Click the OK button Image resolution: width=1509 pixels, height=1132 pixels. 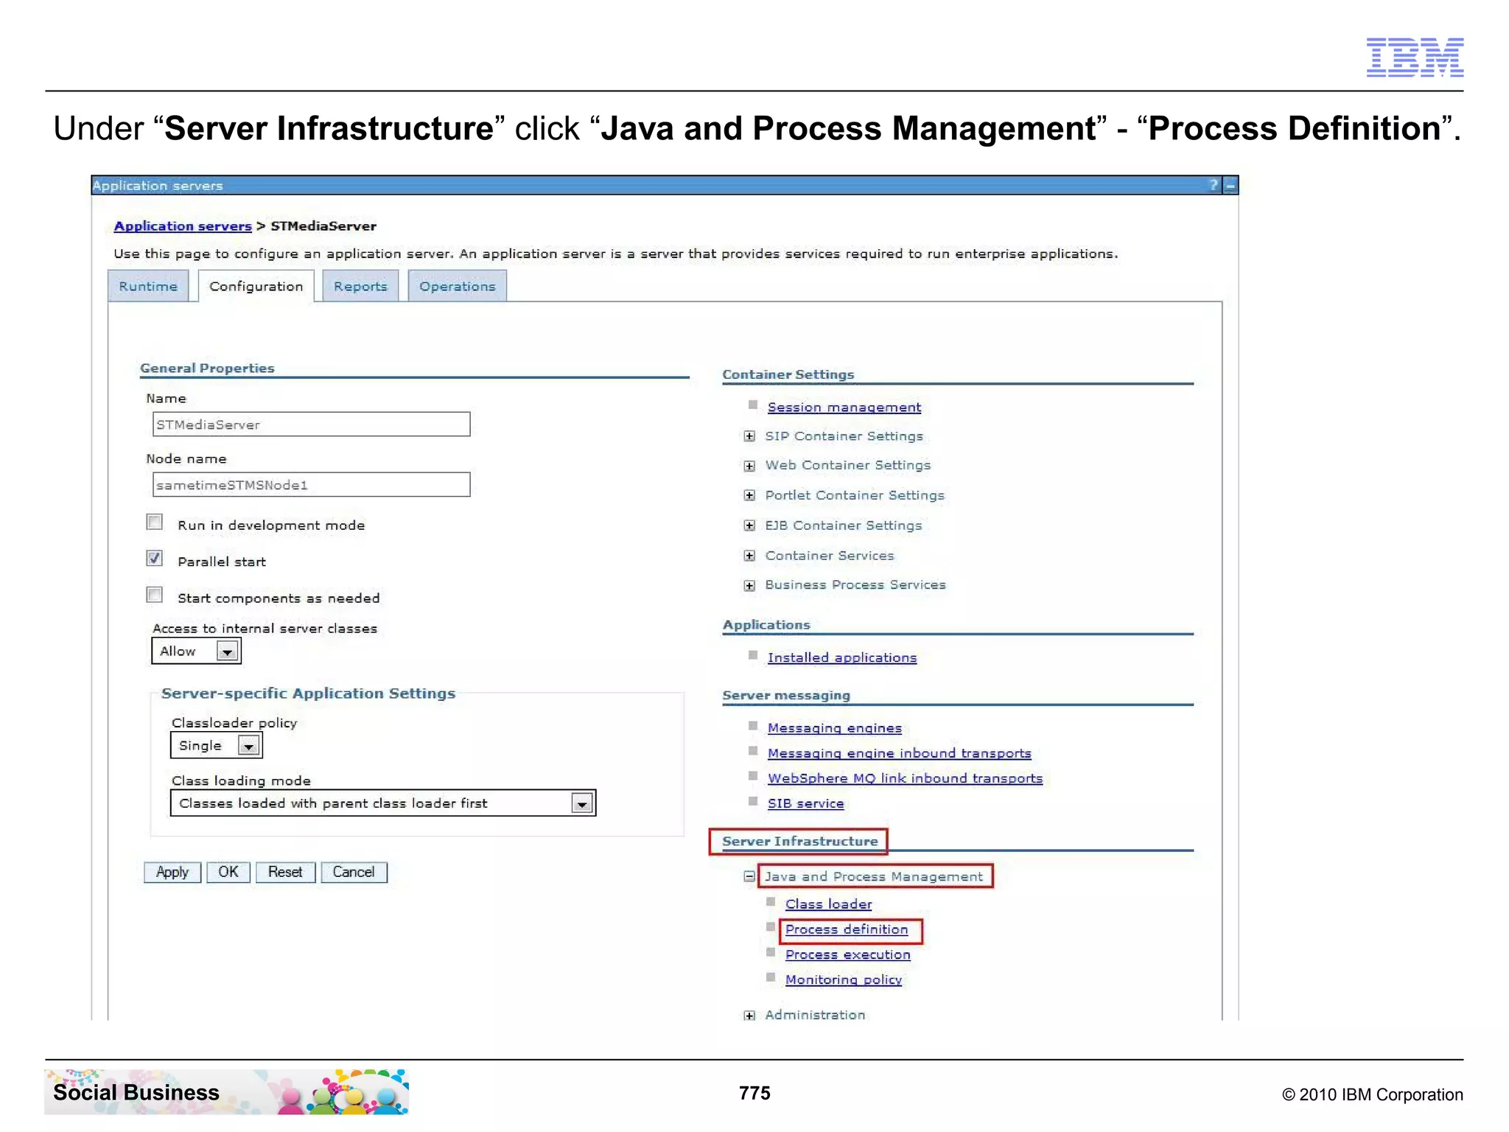(228, 872)
